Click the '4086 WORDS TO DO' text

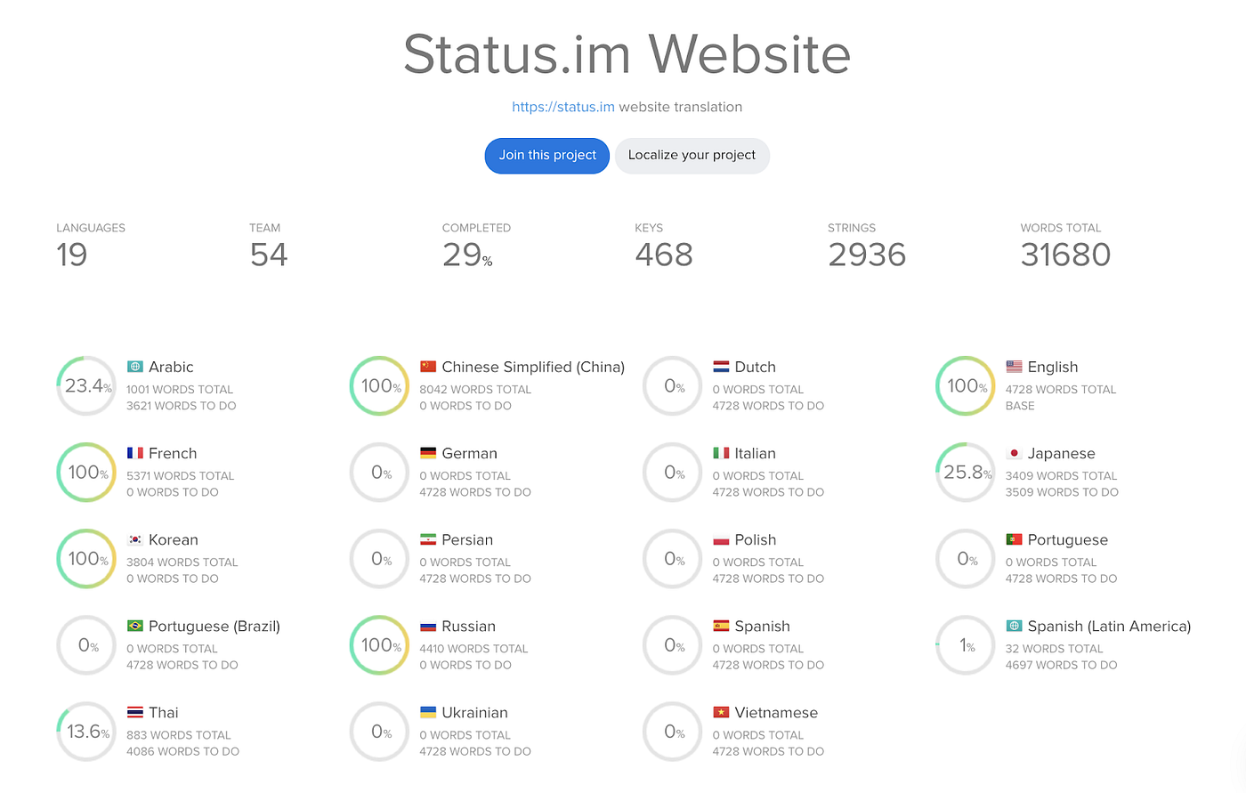point(183,751)
